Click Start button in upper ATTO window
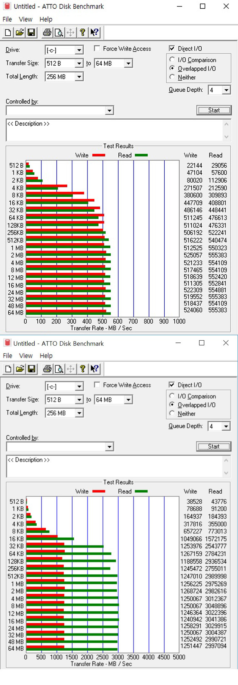 (214, 110)
